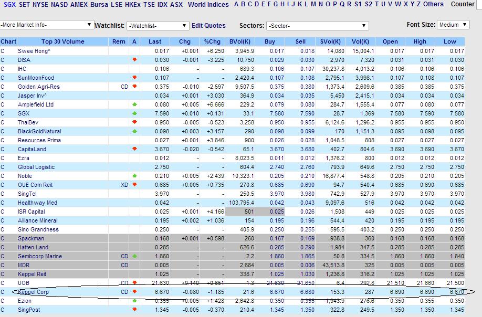The width and height of the screenshot is (482, 317).
Task: Filter counters by letter A
Action: 236,4
